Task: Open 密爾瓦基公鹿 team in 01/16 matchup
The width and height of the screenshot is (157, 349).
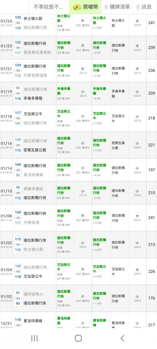Action: (35, 150)
